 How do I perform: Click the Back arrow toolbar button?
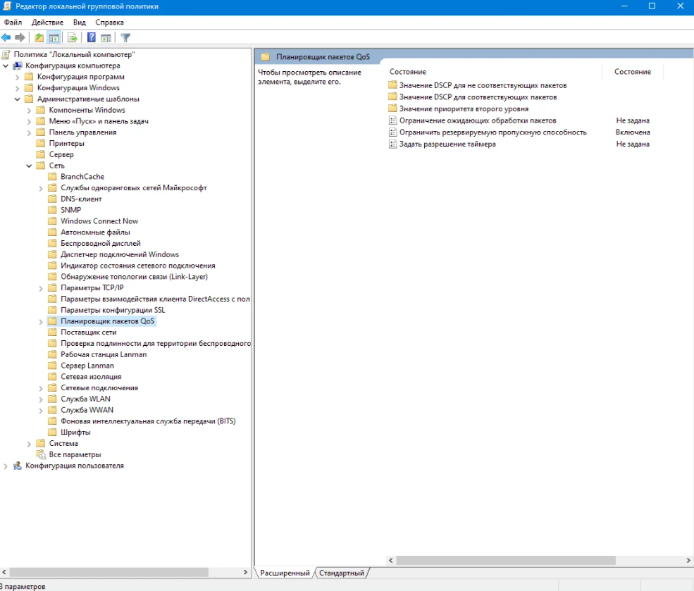6,37
